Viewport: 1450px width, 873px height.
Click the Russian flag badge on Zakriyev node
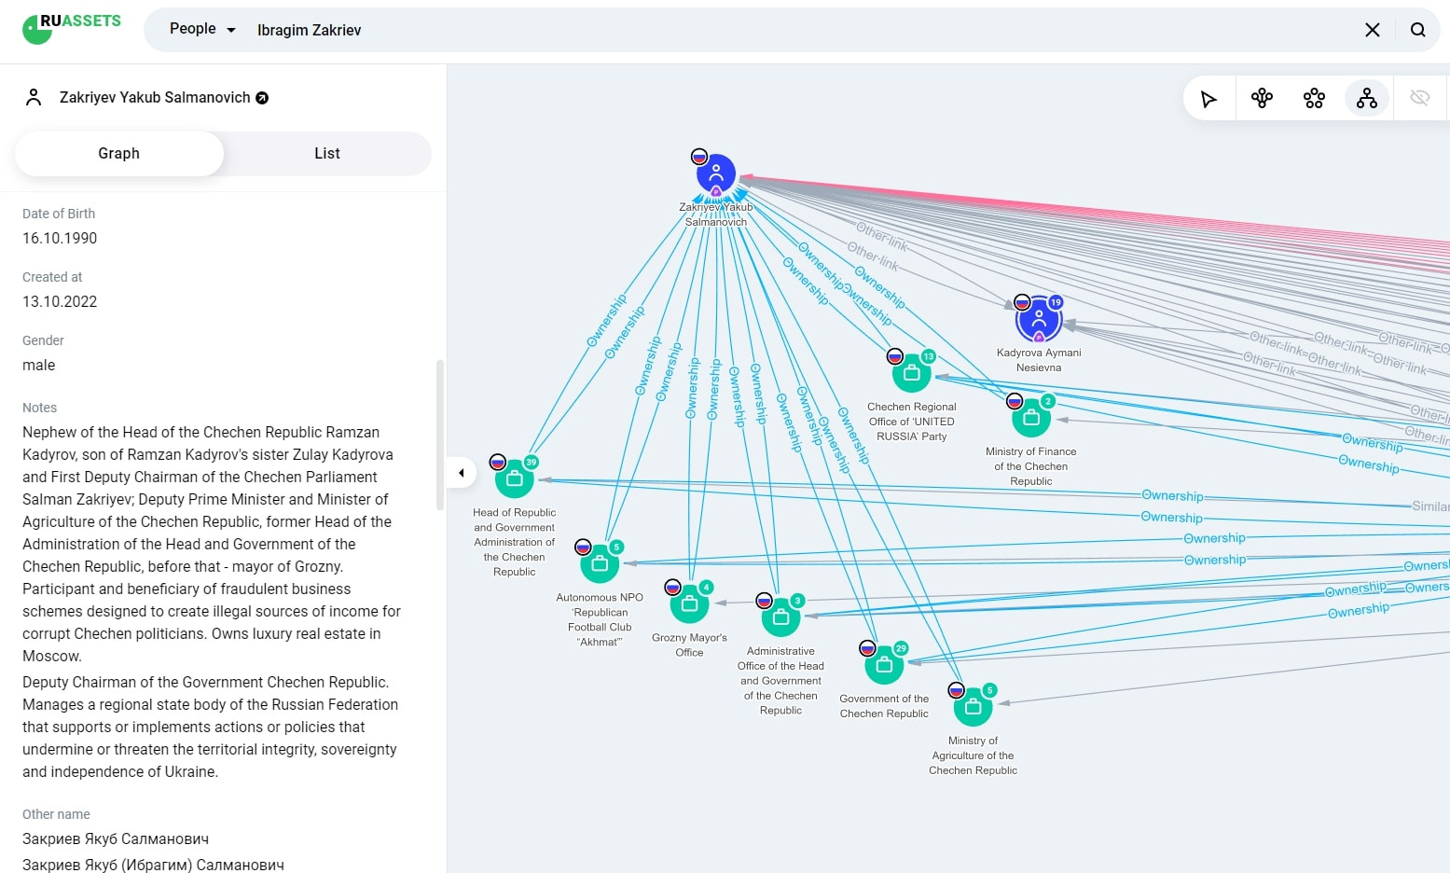pyautogui.click(x=699, y=156)
